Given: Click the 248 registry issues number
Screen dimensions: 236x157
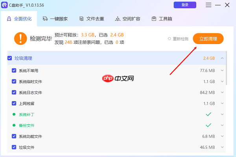Looking at the screenshot, I should (68, 42).
